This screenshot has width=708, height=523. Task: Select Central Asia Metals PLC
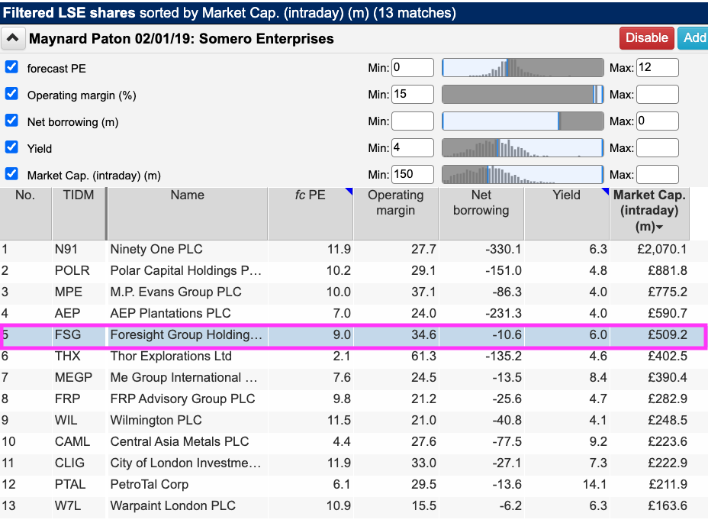[x=179, y=441]
